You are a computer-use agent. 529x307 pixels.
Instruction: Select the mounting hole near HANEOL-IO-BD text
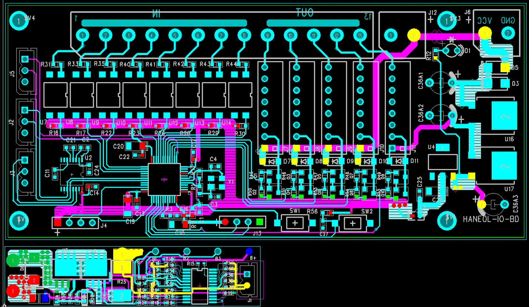pyautogui.click(x=447, y=220)
